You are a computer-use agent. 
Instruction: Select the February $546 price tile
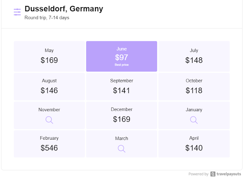coord(49,144)
